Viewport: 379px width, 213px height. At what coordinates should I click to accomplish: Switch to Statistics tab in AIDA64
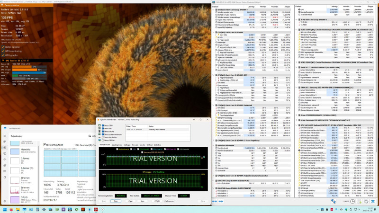point(157,145)
